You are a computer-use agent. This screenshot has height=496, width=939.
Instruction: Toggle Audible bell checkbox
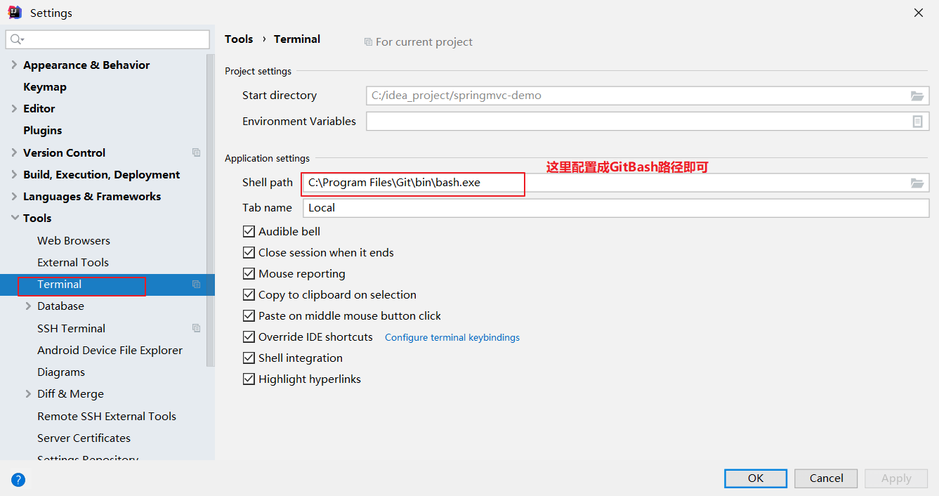click(x=249, y=231)
